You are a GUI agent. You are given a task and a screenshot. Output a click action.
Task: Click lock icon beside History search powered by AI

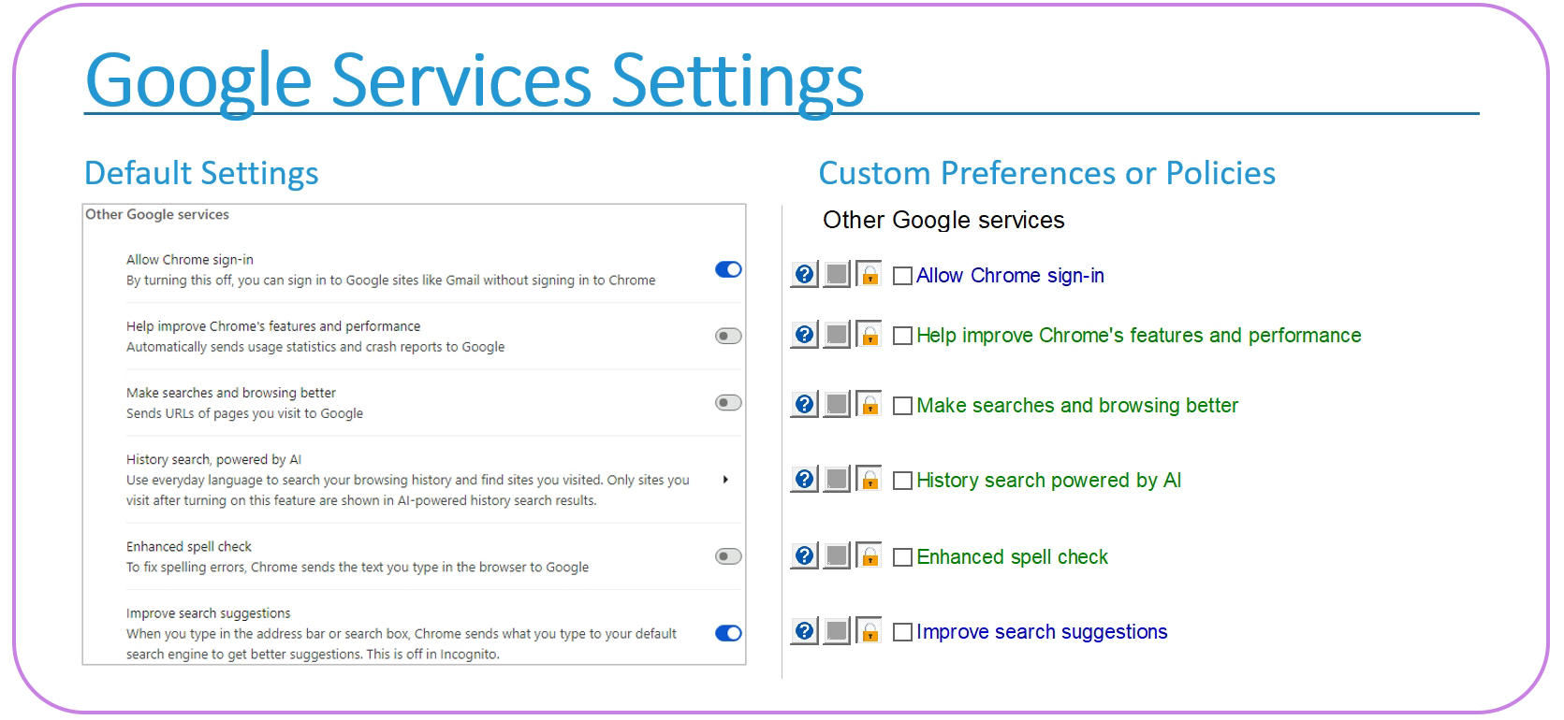[x=870, y=480]
